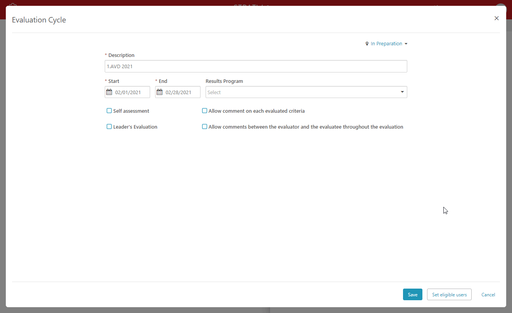Tick the Leader's Evaluation checkbox
The height and width of the screenshot is (313, 512).
[109, 127]
